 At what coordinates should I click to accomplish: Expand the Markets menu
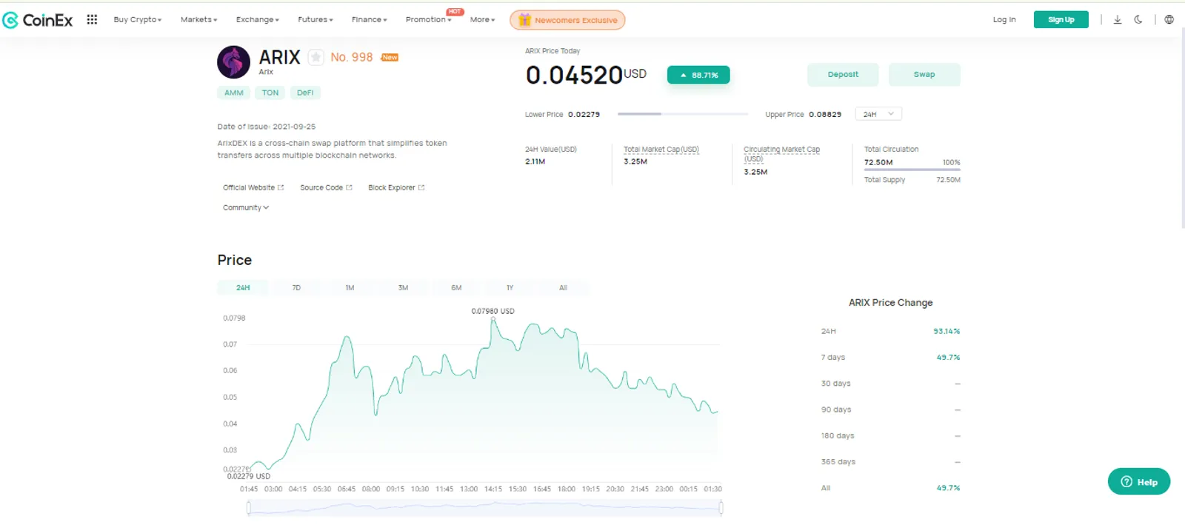click(199, 20)
